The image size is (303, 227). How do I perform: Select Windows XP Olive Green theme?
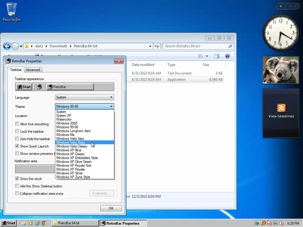[x=84, y=162]
